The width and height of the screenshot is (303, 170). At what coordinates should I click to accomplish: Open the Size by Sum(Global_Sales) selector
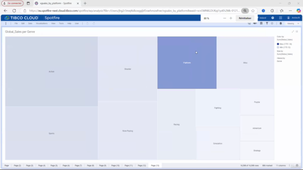point(285,54)
